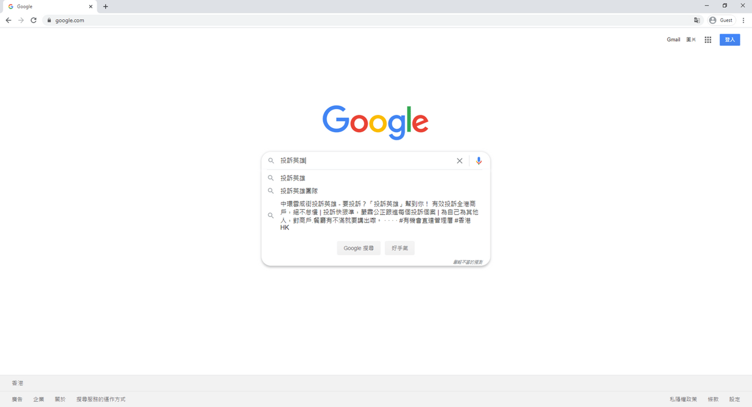The image size is (752, 407).
Task: Click the Google logo
Action: 375,122
